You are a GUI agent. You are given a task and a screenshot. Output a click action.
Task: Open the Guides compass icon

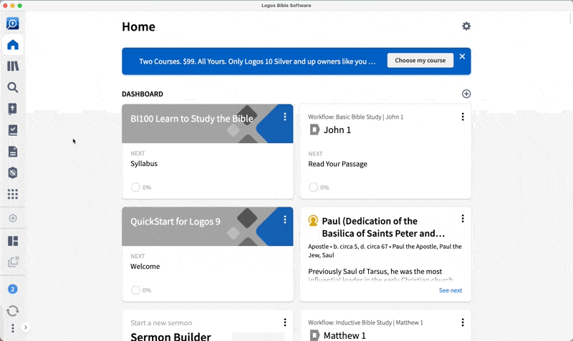click(13, 172)
